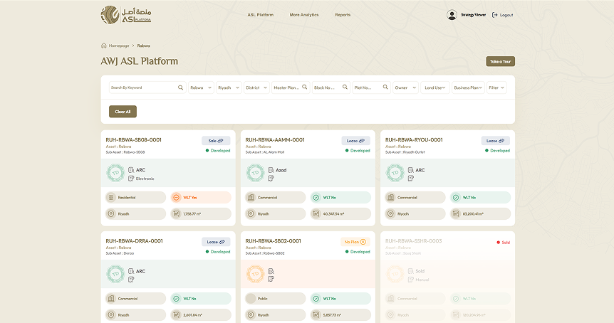Click the Public land use chip
Image resolution: width=614 pixels, height=323 pixels.
pos(276,299)
